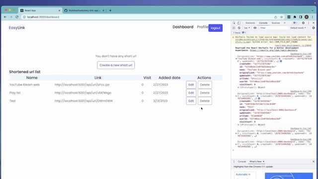Edit the YouTube Bikash web entry
The image size is (318, 179).
pos(191,85)
